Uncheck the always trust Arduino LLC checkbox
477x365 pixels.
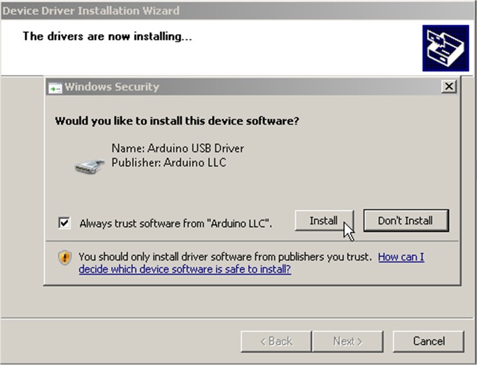pyautogui.click(x=65, y=222)
